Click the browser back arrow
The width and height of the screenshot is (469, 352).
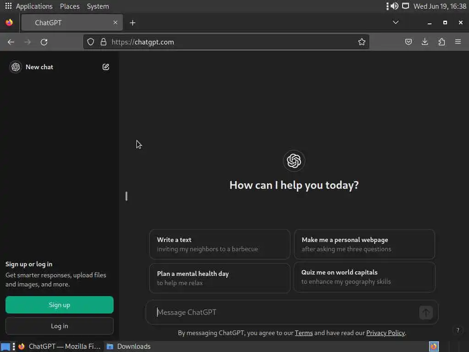pyautogui.click(x=11, y=42)
